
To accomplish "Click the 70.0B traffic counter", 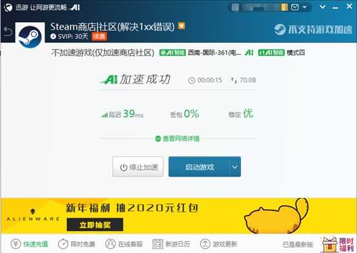I will point(243,80).
